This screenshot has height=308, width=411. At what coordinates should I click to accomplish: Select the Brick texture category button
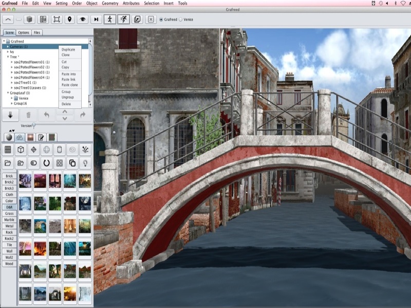click(x=9, y=176)
